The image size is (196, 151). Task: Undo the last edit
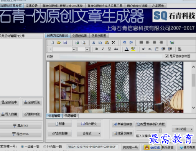(124, 42)
